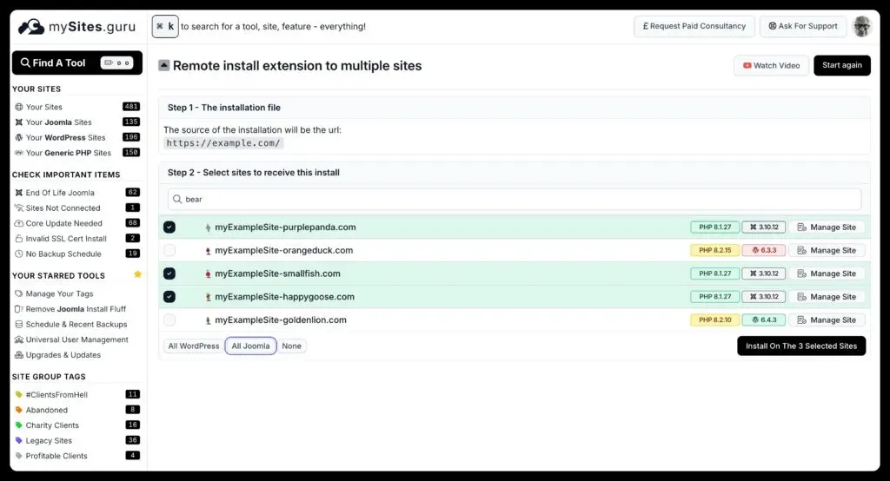Click the Watch Video button
Screen dimensions: 890x481
point(771,65)
